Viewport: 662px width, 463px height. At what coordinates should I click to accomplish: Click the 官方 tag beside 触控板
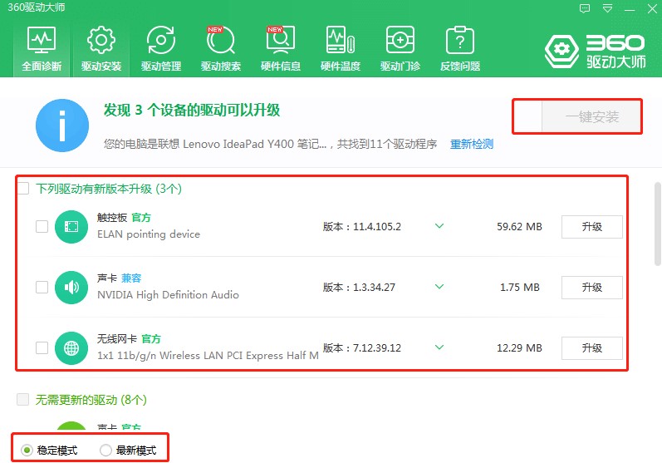coord(141,218)
